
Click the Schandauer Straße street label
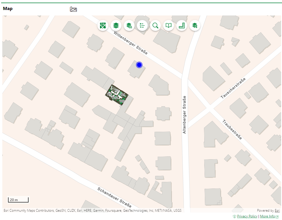click(114, 198)
